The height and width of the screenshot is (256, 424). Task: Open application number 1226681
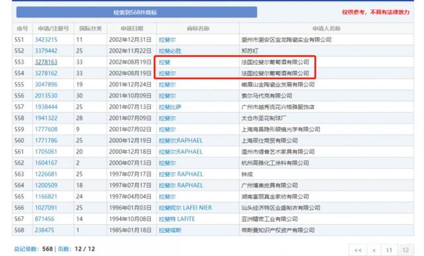pyautogui.click(x=46, y=174)
